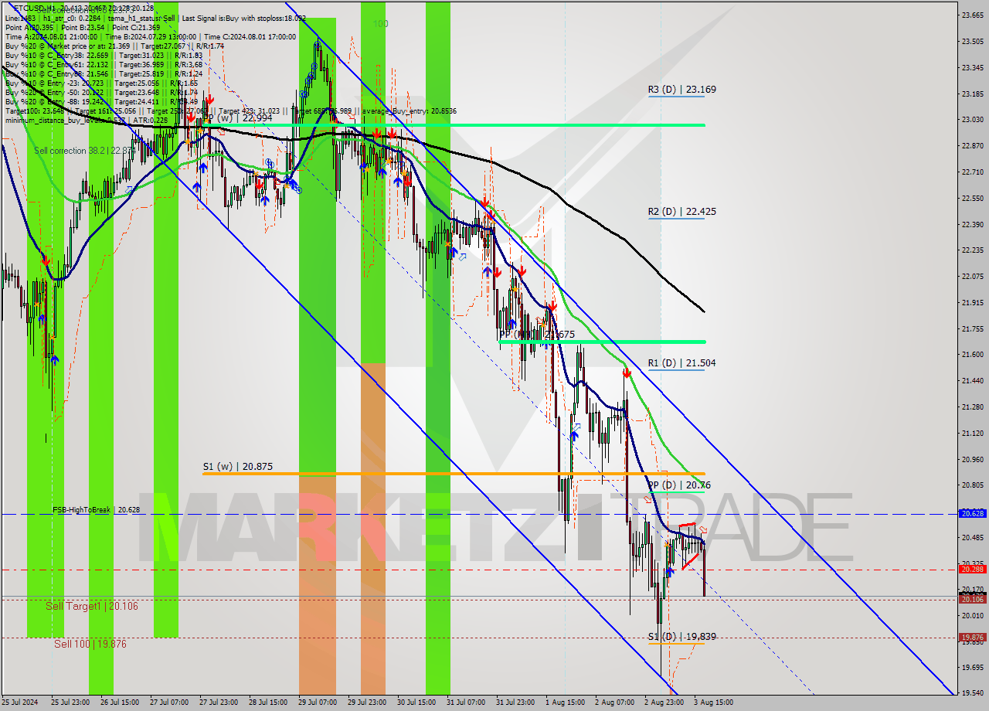Click the 22.710 price axis value

[972, 172]
